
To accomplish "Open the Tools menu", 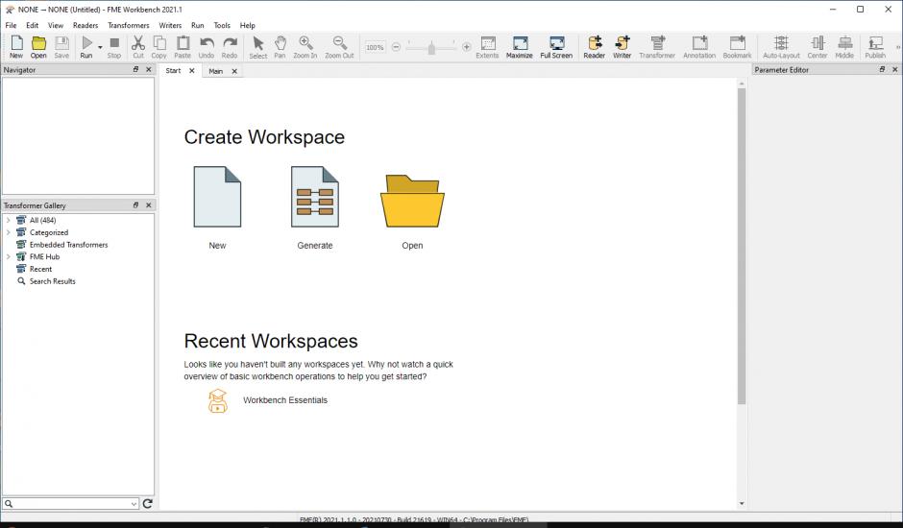I will (222, 25).
